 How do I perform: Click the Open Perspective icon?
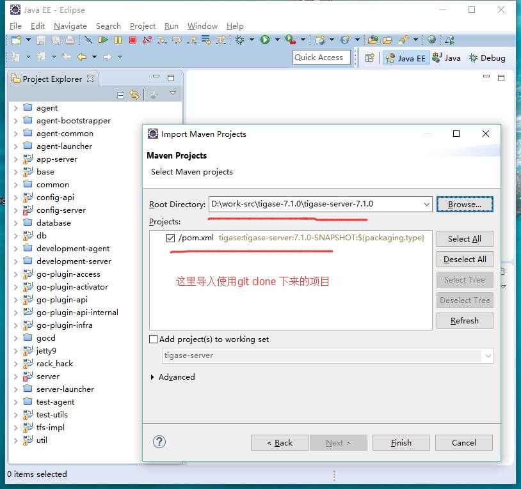pos(369,58)
